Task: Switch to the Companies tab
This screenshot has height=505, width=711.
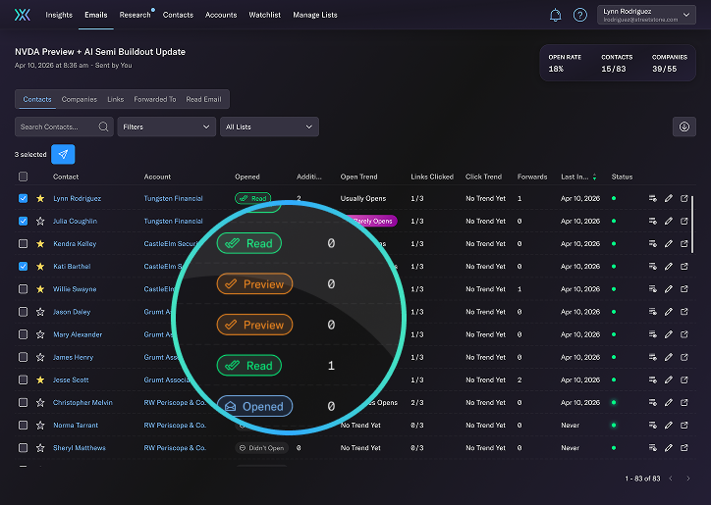Action: click(79, 99)
